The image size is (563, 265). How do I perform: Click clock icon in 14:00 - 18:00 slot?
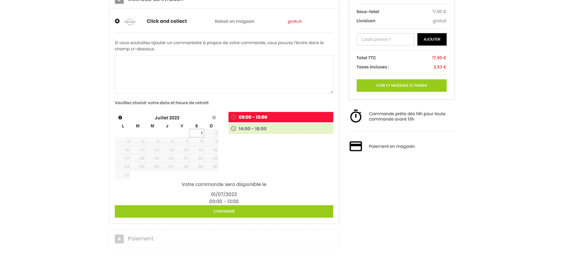click(234, 129)
